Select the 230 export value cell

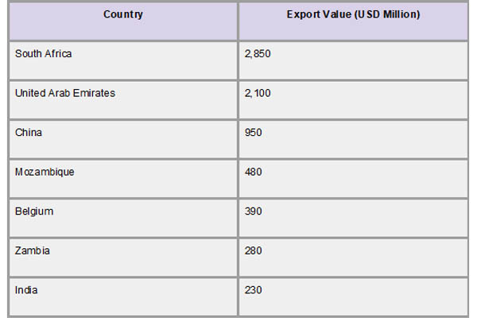(x=254, y=290)
